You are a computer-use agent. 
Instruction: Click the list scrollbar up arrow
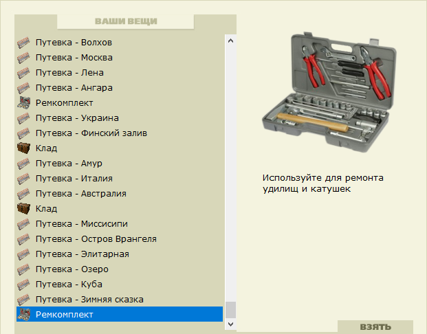(230, 41)
